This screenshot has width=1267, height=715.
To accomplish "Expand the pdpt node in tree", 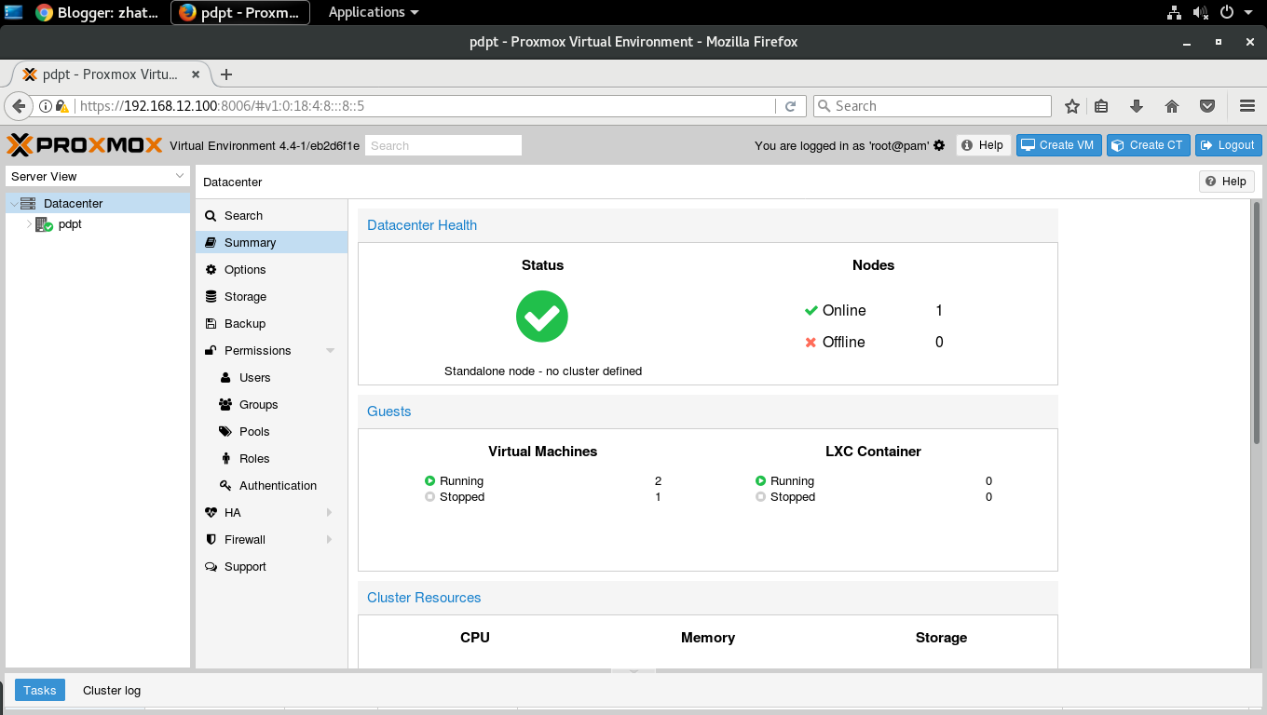I will (x=29, y=224).
